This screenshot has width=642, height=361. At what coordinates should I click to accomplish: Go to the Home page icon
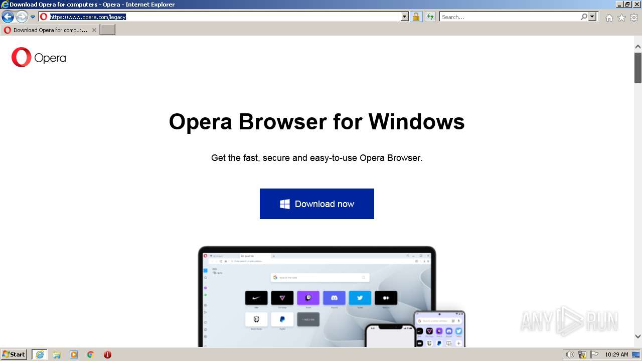point(609,18)
